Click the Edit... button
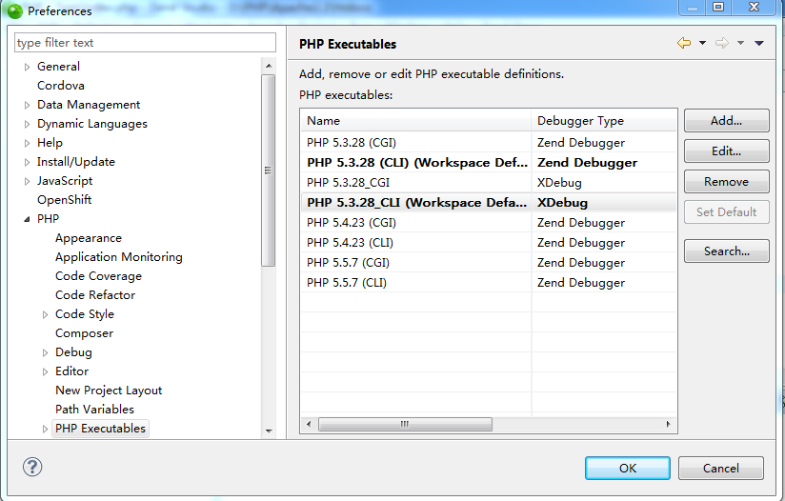The width and height of the screenshot is (785, 501). [727, 151]
